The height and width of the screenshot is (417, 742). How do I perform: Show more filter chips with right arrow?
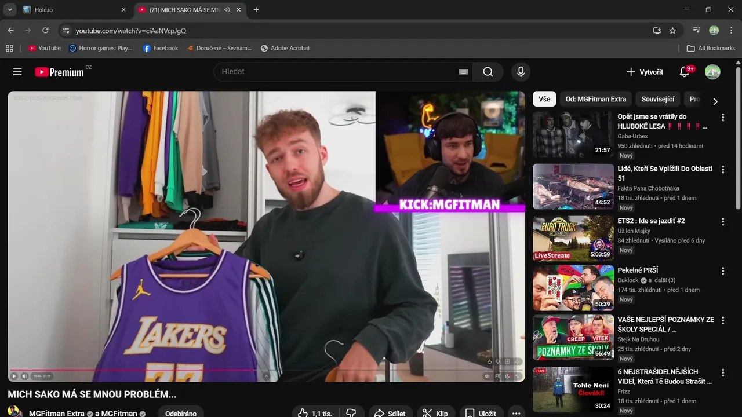[x=715, y=101]
